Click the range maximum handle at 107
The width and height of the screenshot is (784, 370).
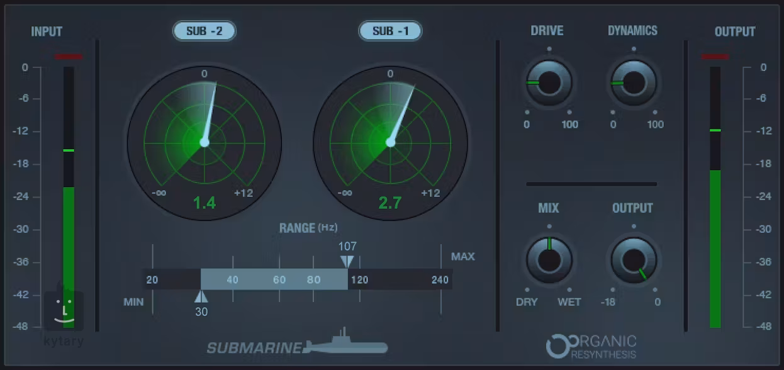tap(347, 261)
